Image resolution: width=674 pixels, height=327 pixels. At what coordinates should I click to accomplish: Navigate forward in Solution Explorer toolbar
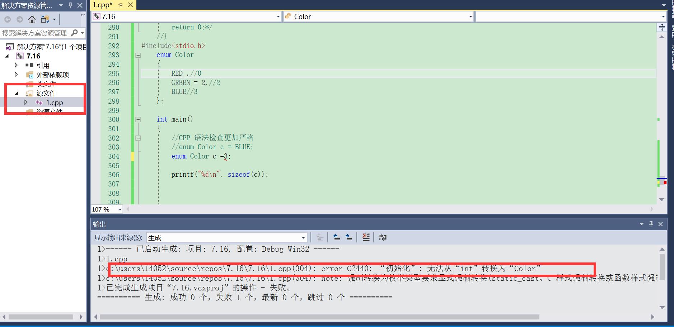pyautogui.click(x=20, y=19)
